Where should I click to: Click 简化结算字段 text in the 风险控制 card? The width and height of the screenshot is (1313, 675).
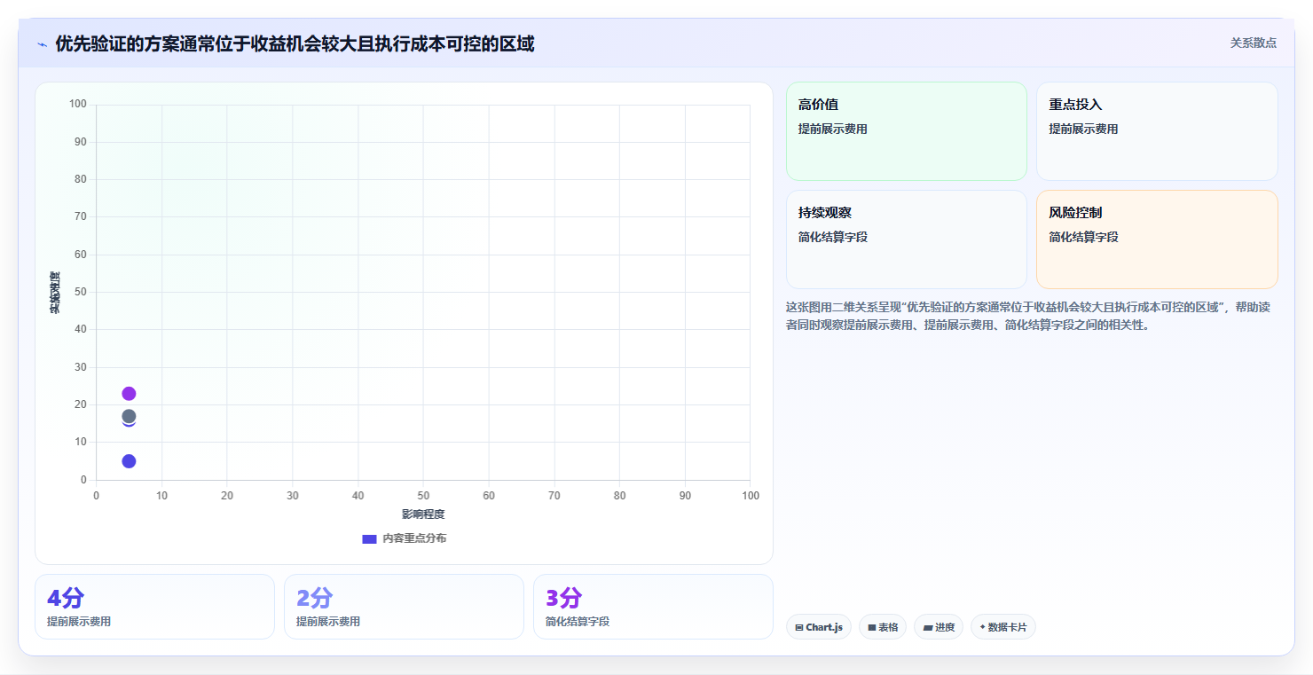click(1083, 237)
